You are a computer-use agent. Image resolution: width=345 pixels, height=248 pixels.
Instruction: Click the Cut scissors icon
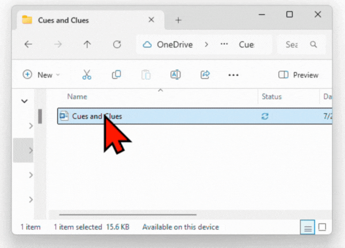tap(87, 75)
